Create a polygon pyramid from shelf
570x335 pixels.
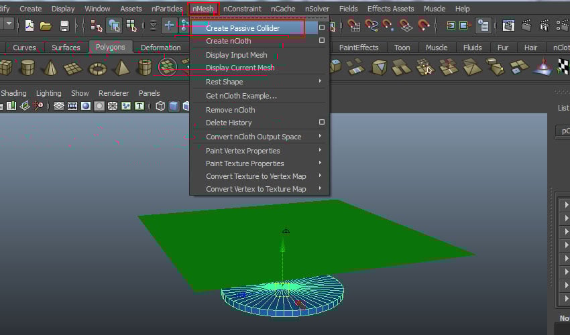121,68
